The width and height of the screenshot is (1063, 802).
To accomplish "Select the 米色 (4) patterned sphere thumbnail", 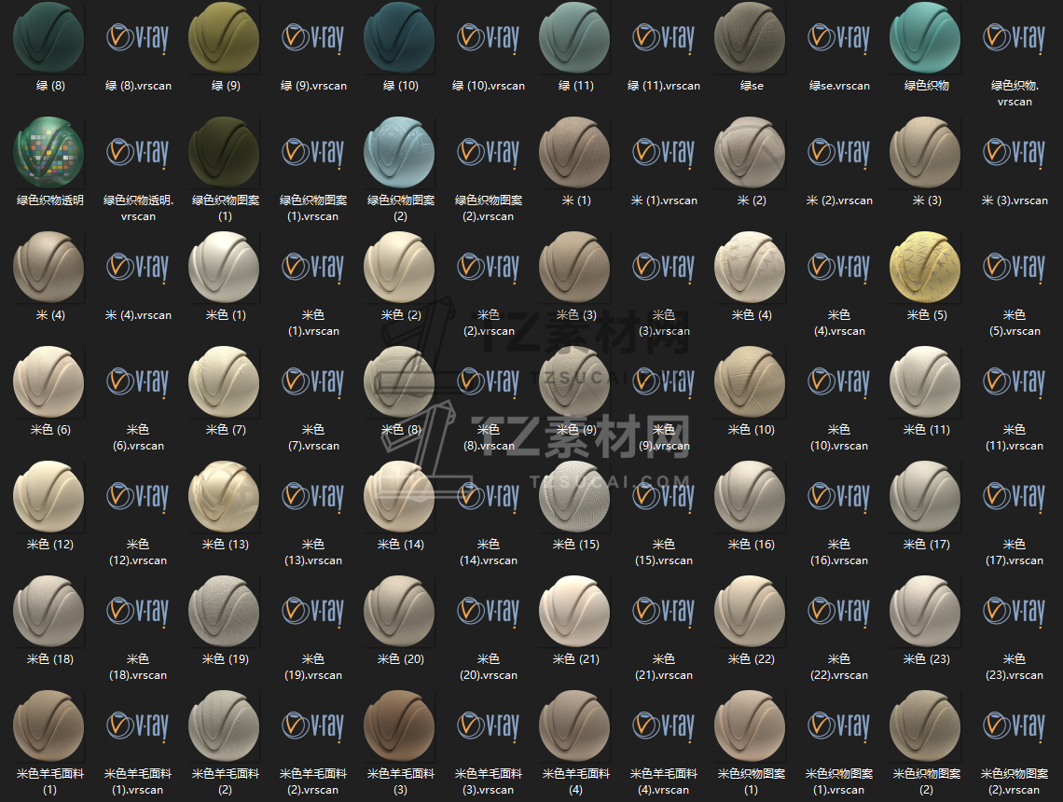I will pyautogui.click(x=751, y=267).
